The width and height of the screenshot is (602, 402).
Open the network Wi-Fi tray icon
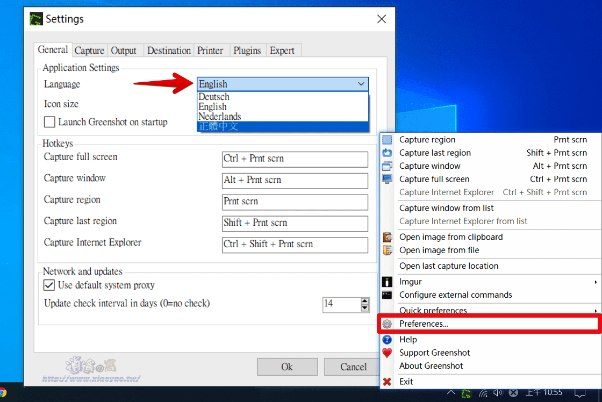point(483,393)
